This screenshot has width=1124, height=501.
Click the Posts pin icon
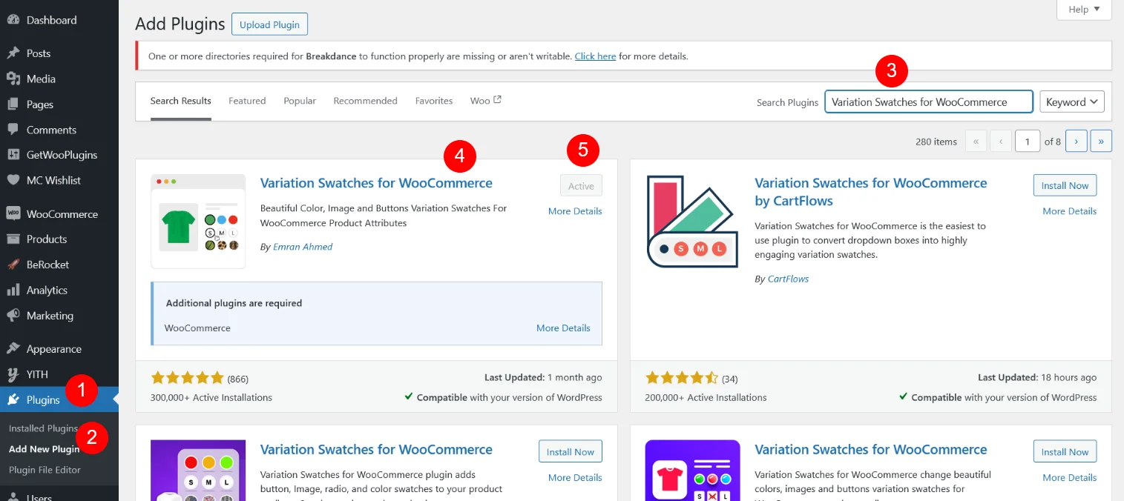pos(13,53)
